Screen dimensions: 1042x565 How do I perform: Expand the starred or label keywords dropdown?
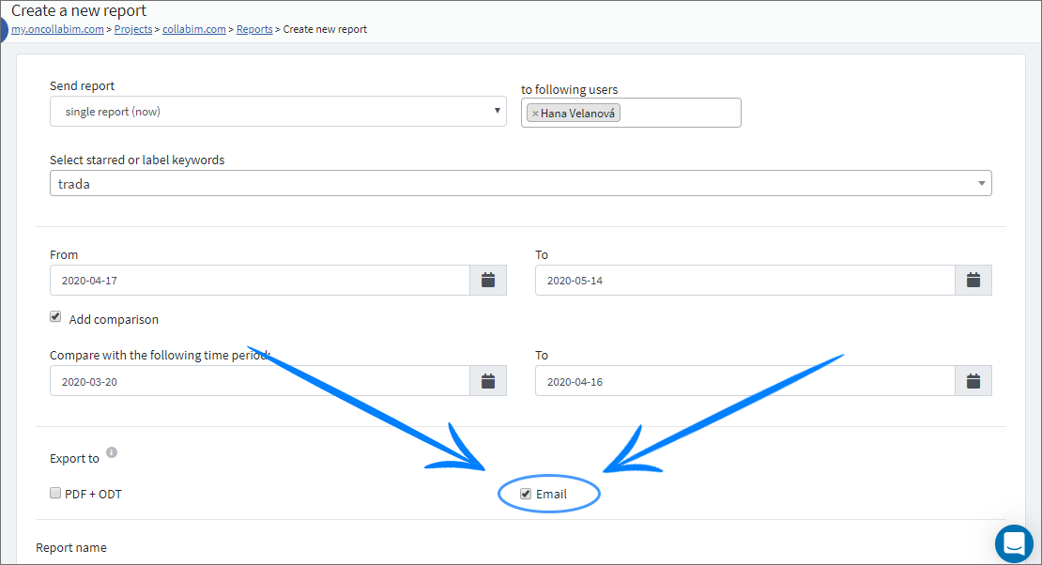[x=520, y=183]
